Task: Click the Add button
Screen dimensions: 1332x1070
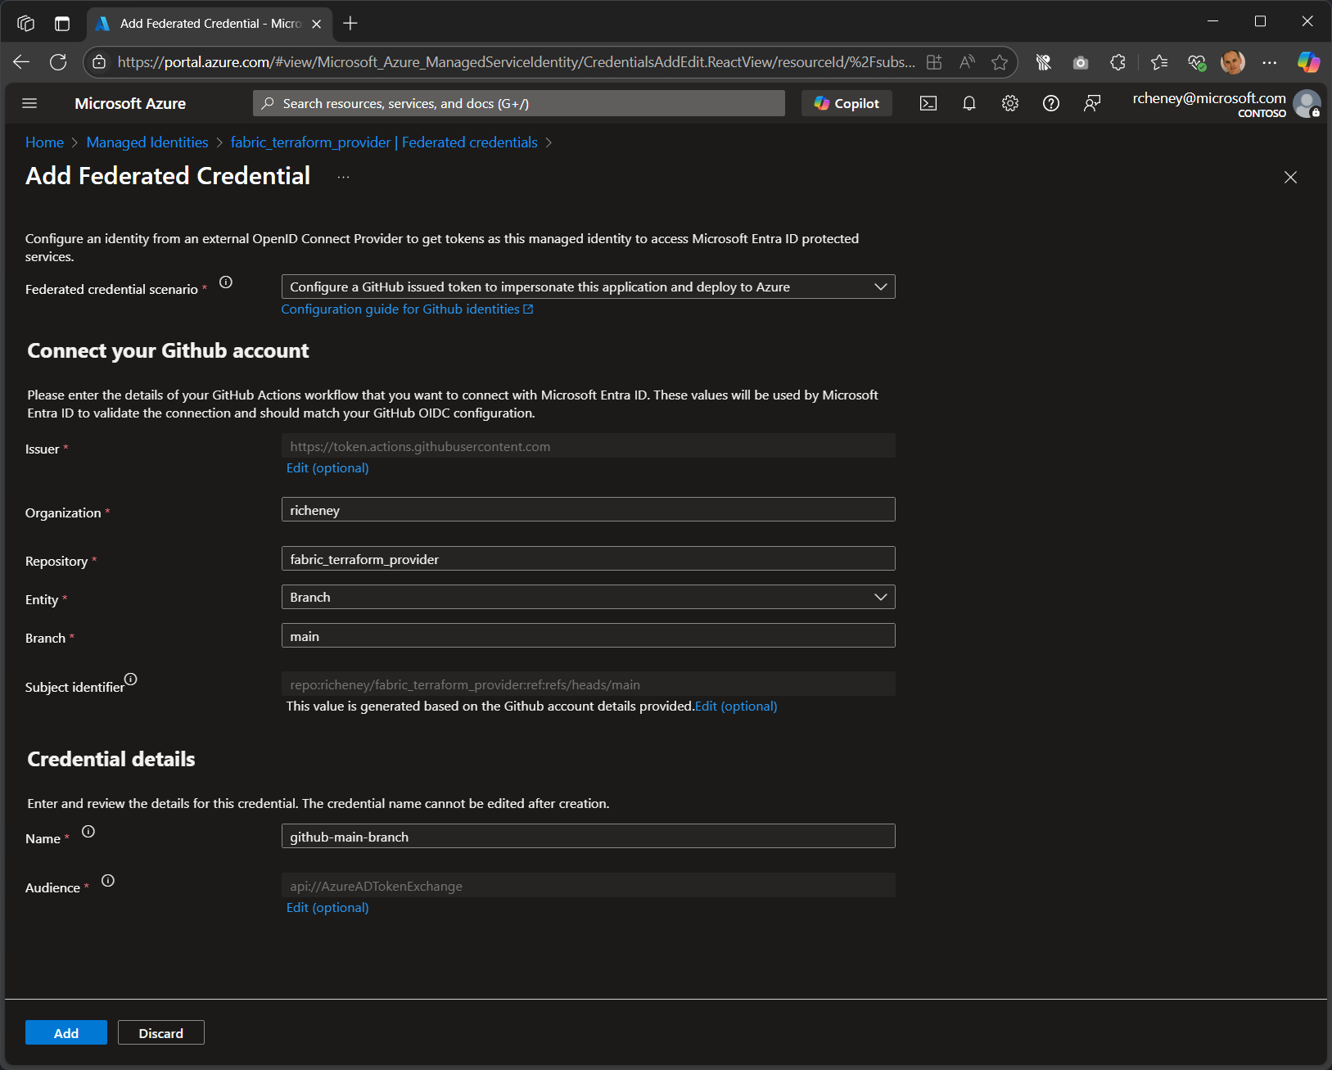Action: 65,1032
